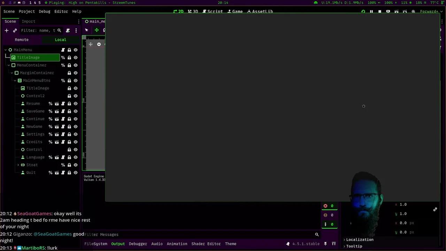Click the Filter Messages input field
This screenshot has width=446, height=251.
tap(199, 235)
